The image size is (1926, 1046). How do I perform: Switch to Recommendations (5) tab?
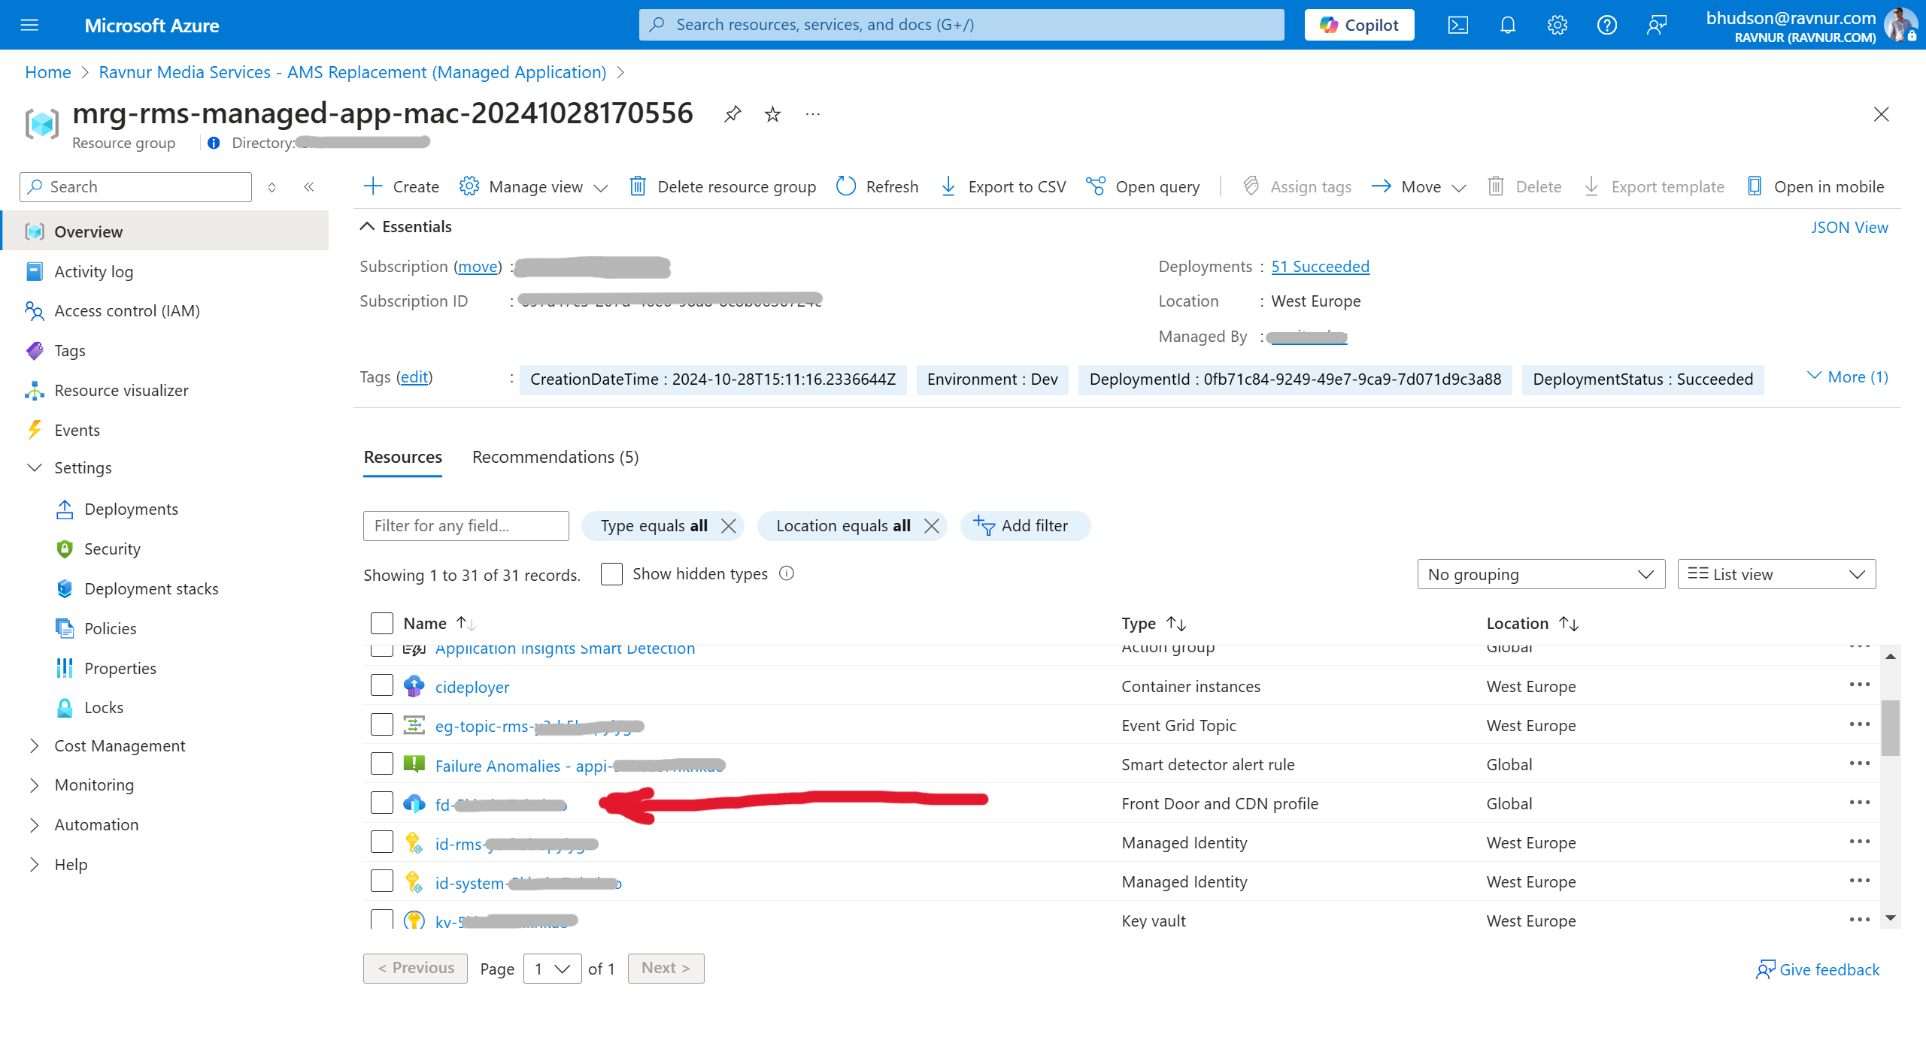[x=555, y=457]
